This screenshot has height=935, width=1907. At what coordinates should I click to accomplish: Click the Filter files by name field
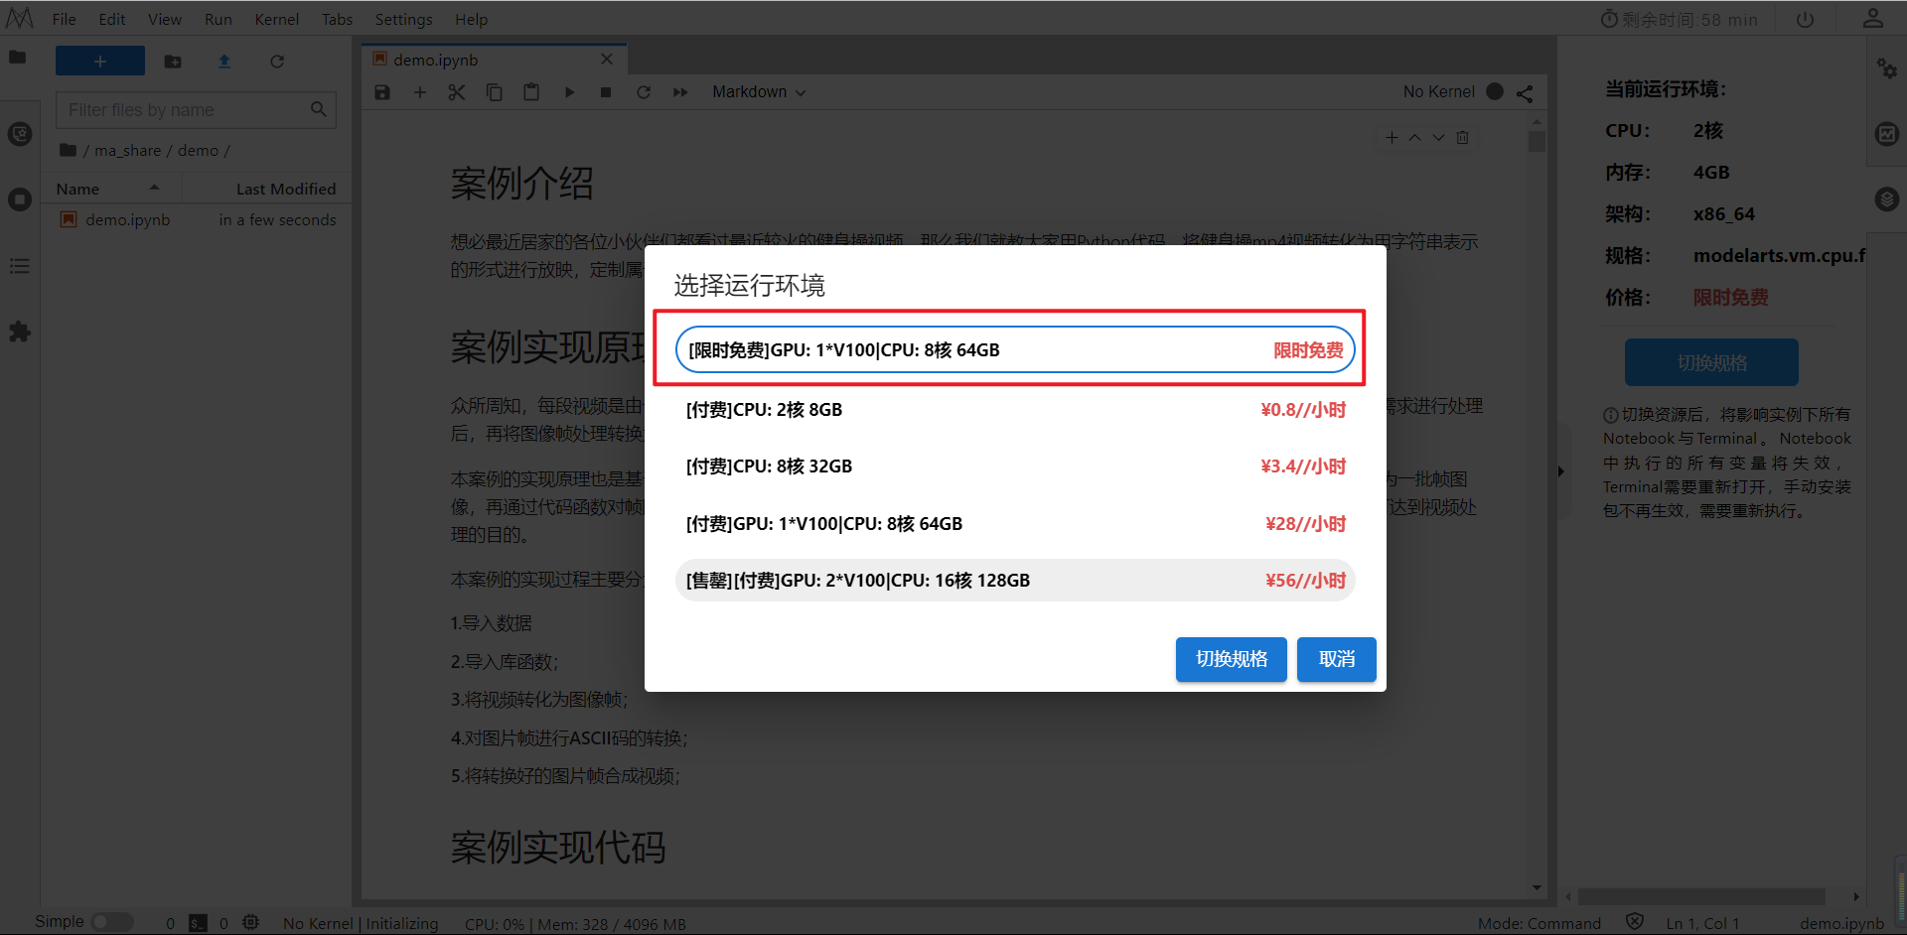click(x=196, y=110)
